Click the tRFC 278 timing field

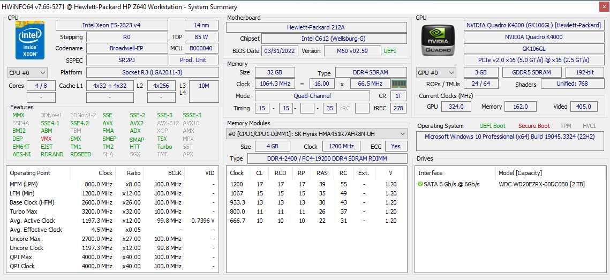398,108
